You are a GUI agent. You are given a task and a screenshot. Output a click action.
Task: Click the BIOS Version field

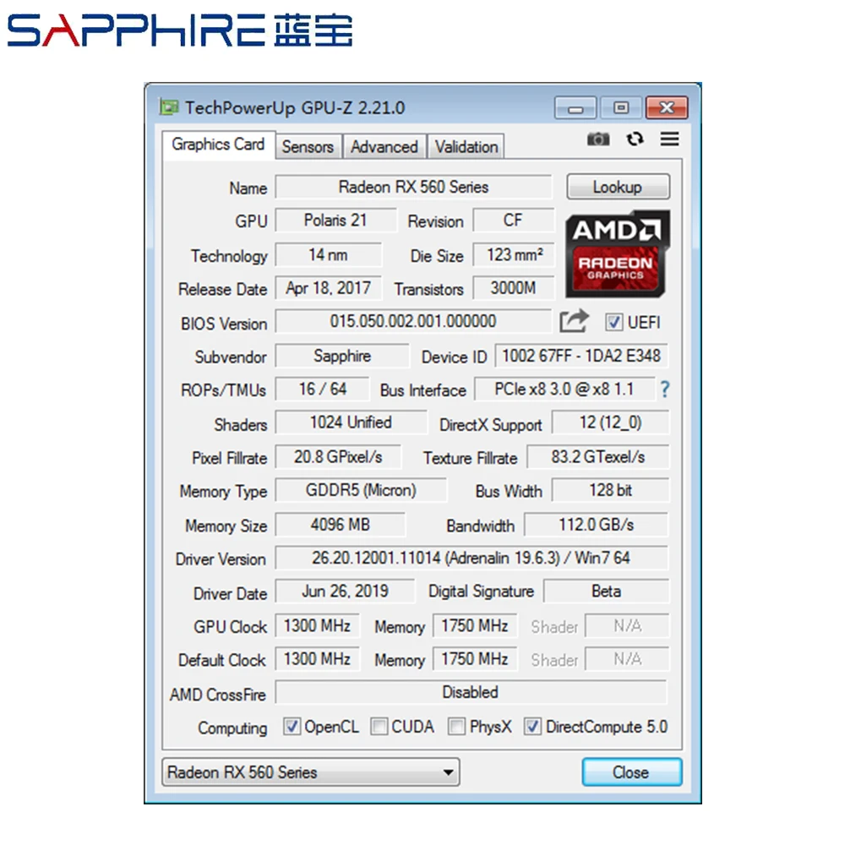(x=412, y=323)
